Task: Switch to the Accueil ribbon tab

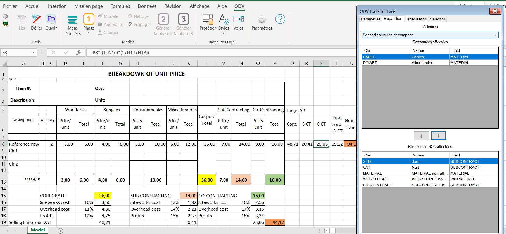Action: [33, 6]
